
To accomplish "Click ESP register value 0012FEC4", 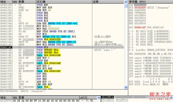I will pos(140,16).
